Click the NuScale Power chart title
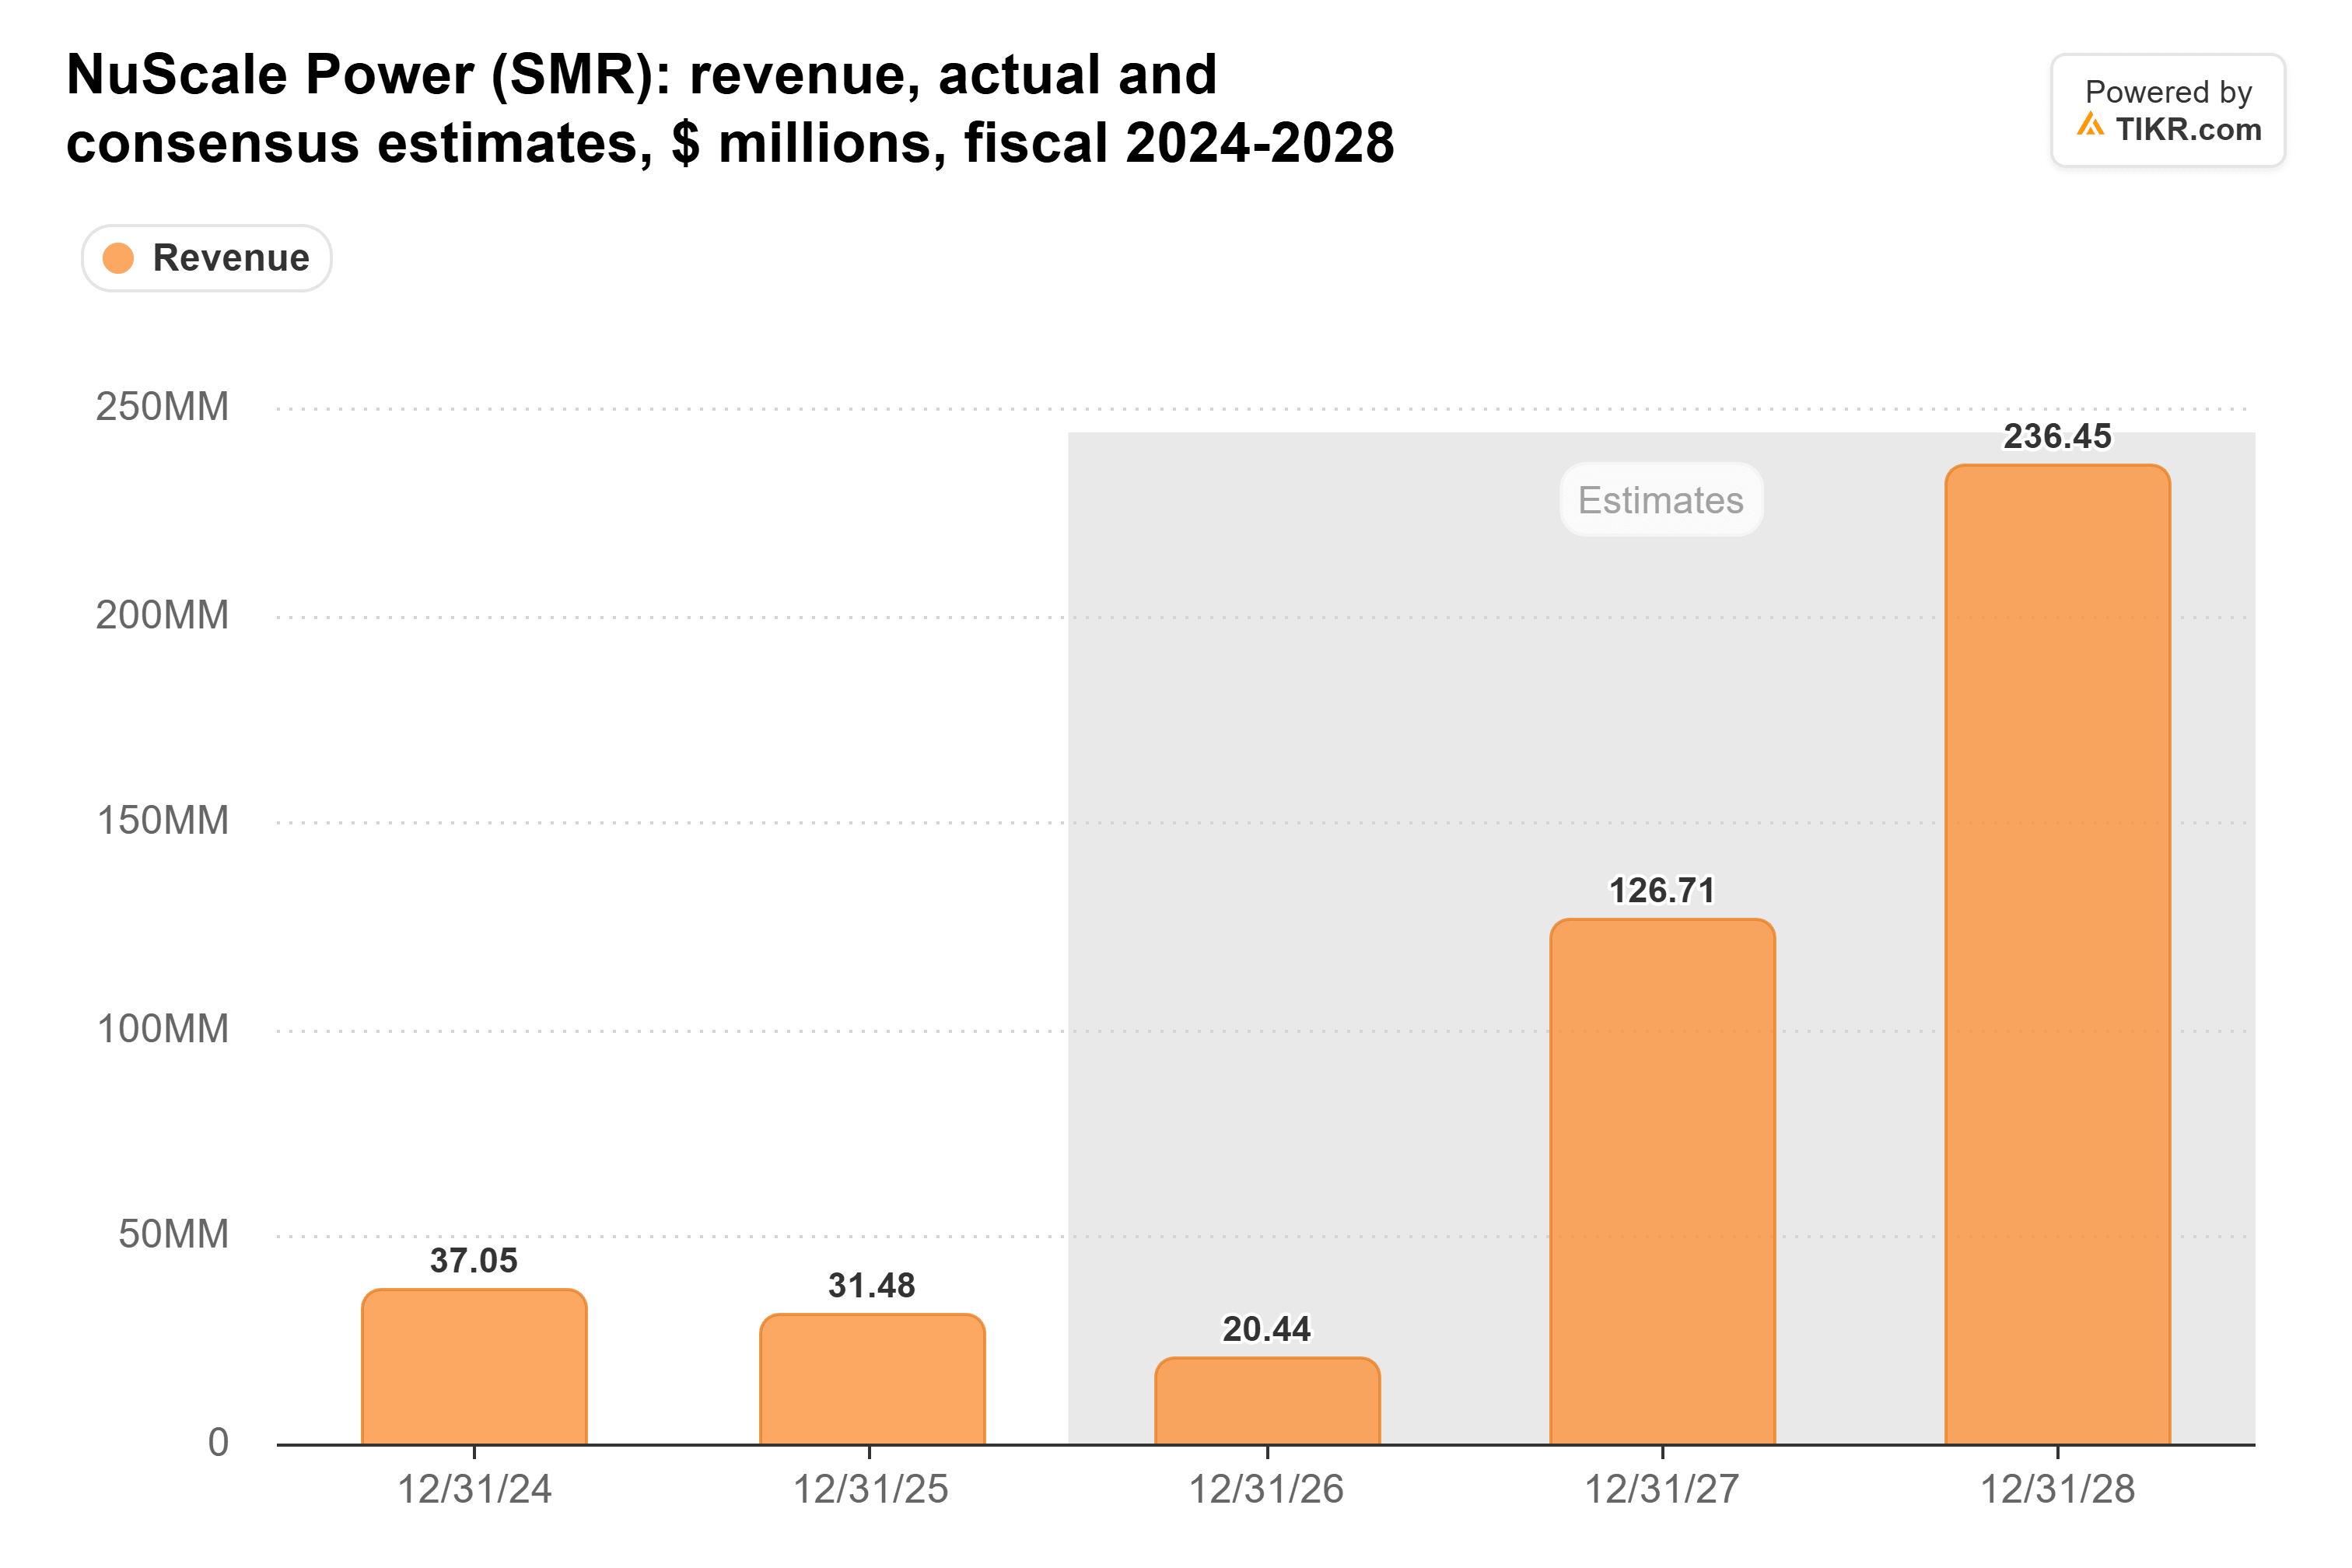The width and height of the screenshot is (2352, 1568). coord(730,108)
